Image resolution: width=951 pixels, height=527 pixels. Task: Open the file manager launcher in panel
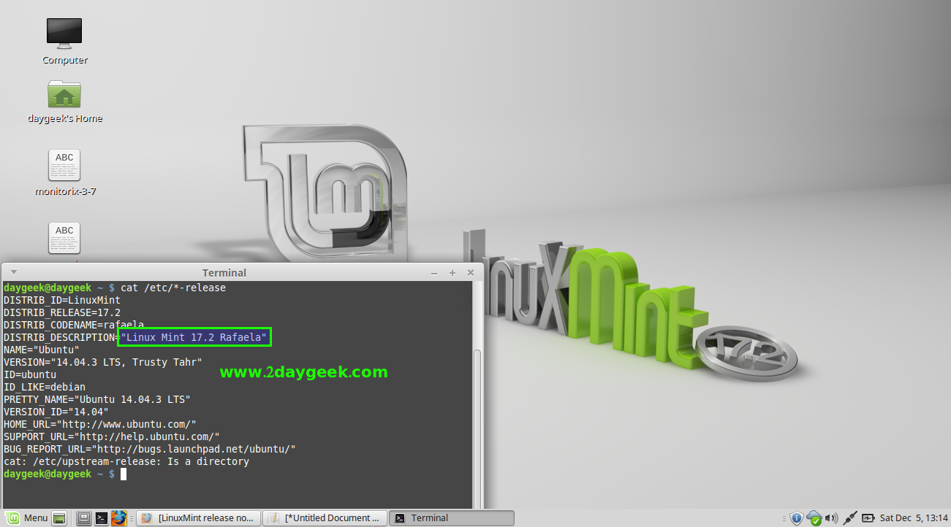tap(85, 518)
